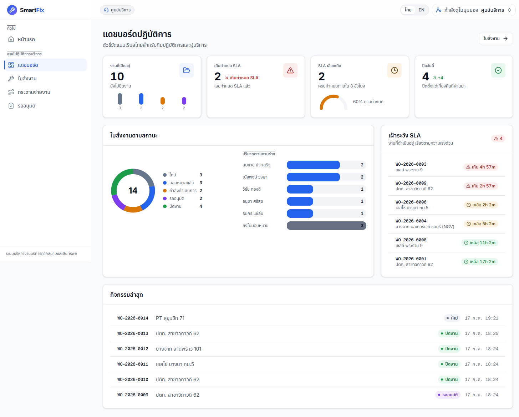The image size is (519, 417).
Task: Click the ใบสั่งงาน arrow button at top right
Action: 496,39
